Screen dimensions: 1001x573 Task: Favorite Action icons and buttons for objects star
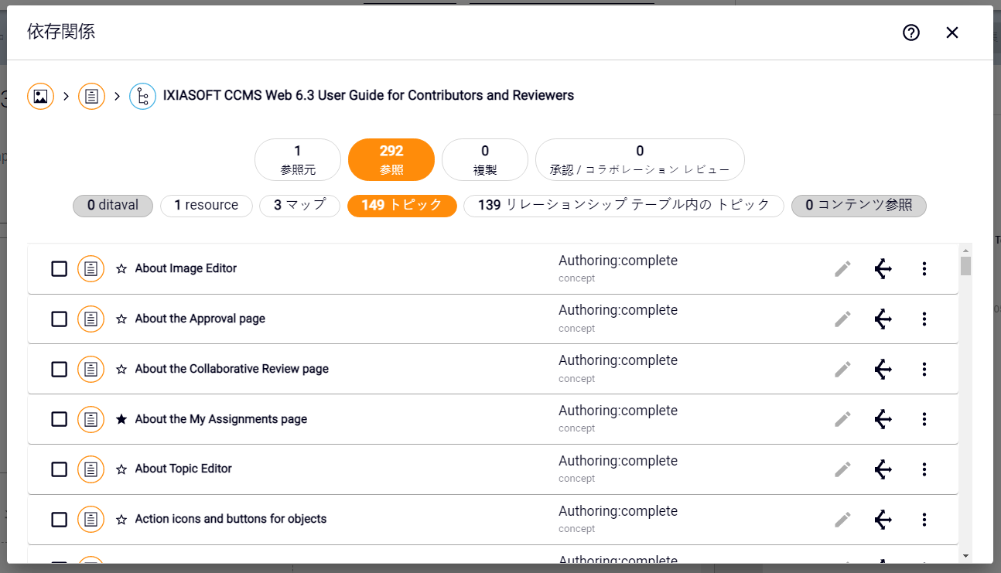point(121,520)
